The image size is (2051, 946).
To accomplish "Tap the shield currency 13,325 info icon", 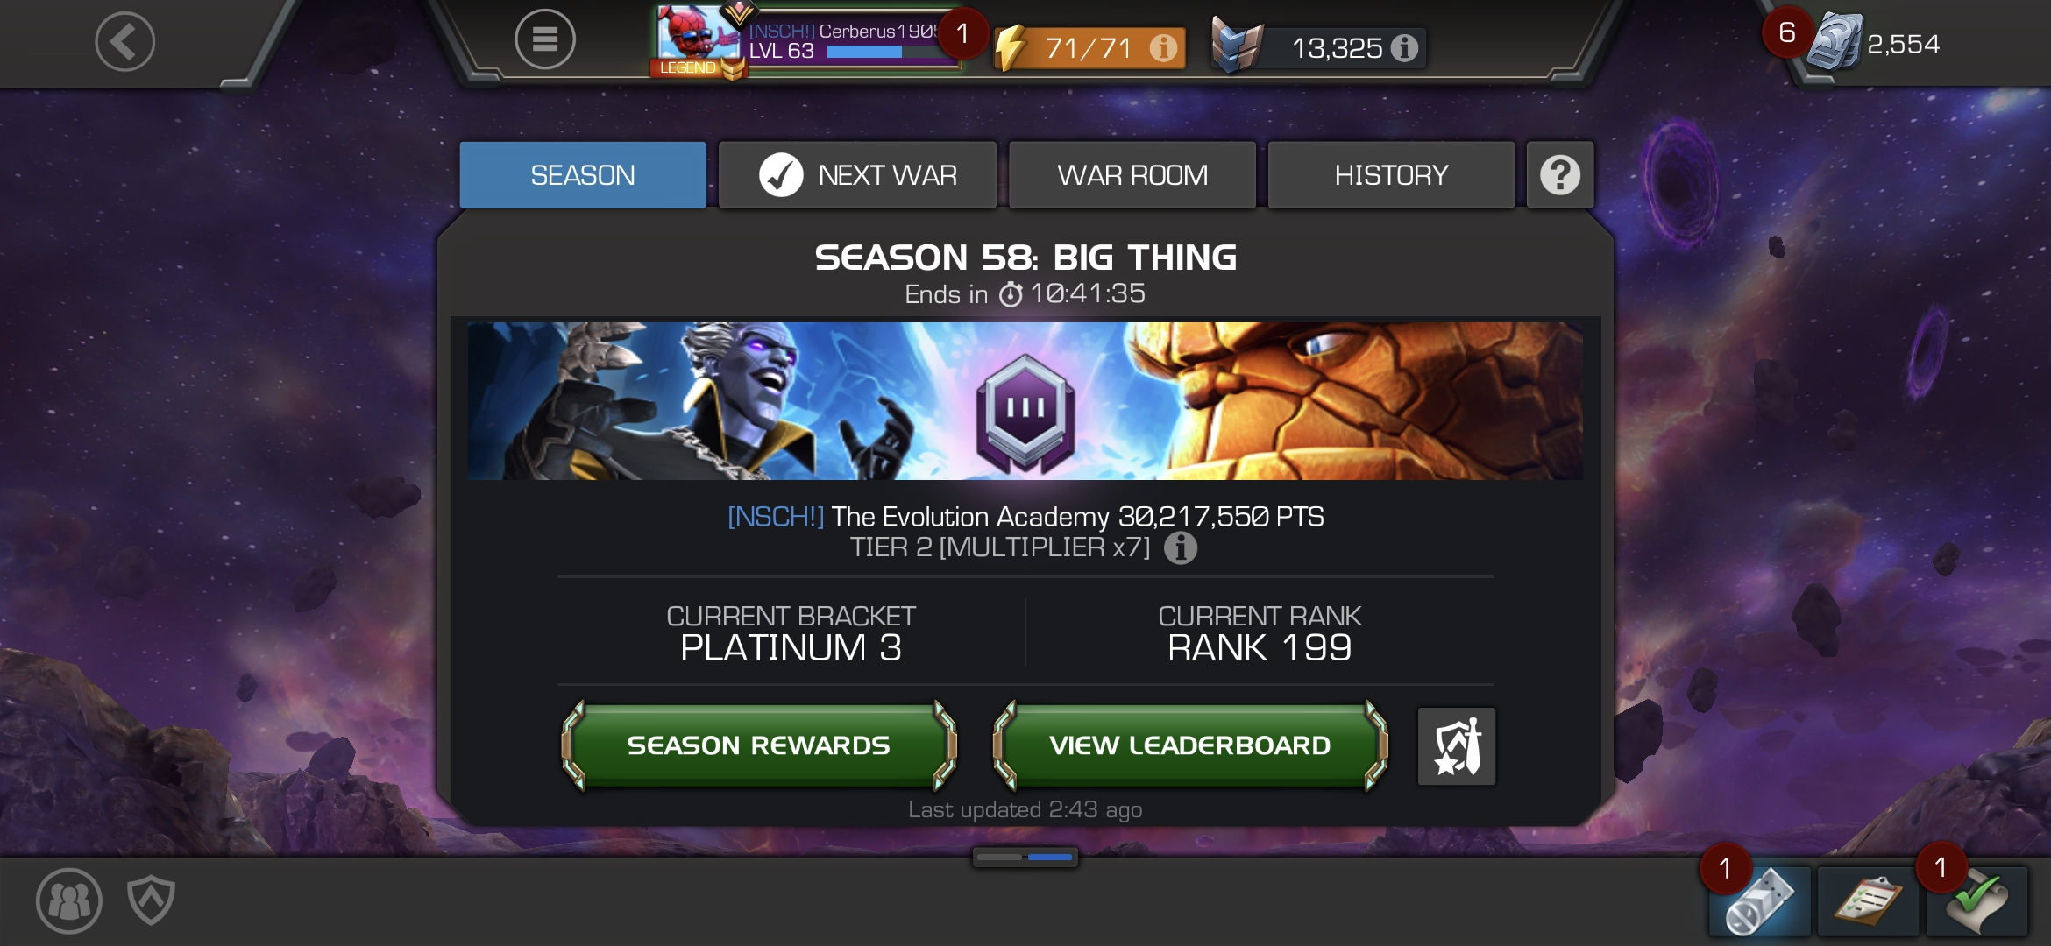I will click(1404, 47).
